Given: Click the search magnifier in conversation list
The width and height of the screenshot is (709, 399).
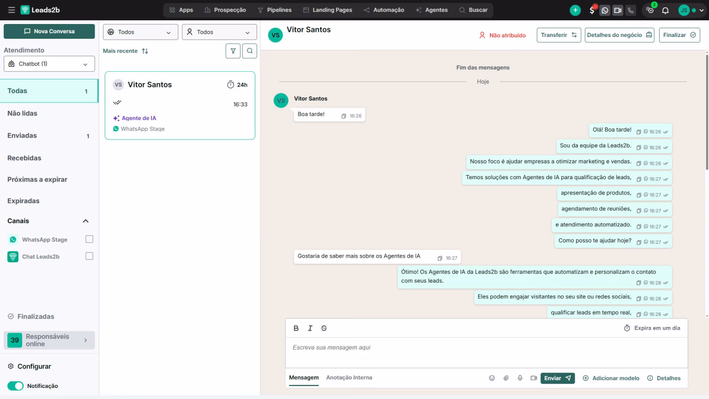Looking at the screenshot, I should [x=250, y=51].
